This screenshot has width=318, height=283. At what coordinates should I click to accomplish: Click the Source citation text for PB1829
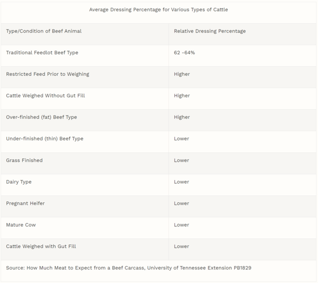[129, 268]
